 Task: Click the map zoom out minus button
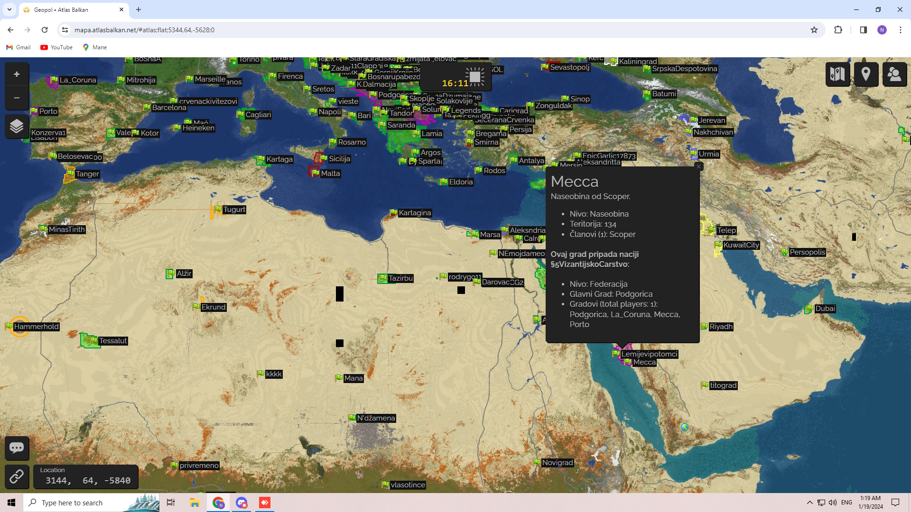point(17,98)
